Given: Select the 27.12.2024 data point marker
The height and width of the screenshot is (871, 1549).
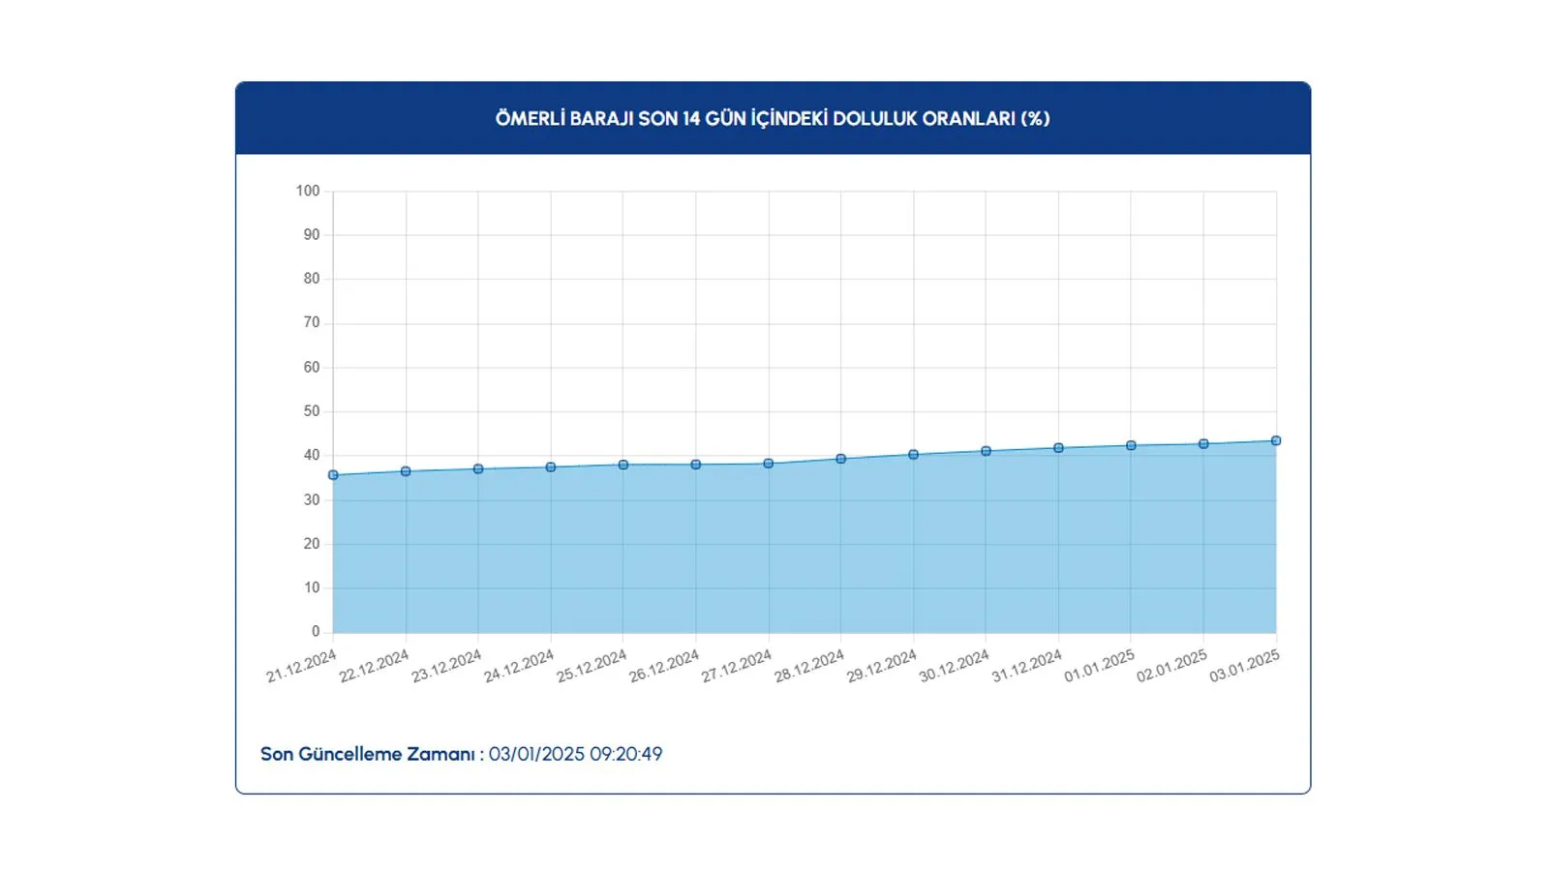Looking at the screenshot, I should (x=769, y=464).
